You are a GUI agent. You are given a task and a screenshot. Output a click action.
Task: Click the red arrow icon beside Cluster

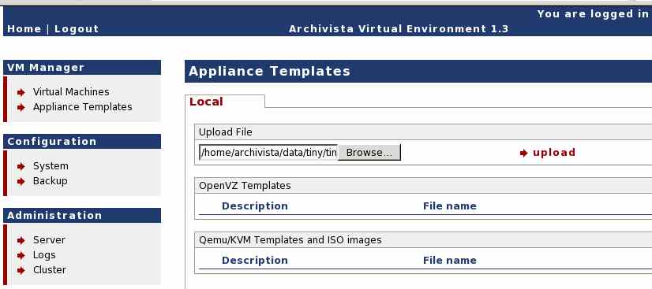click(21, 271)
